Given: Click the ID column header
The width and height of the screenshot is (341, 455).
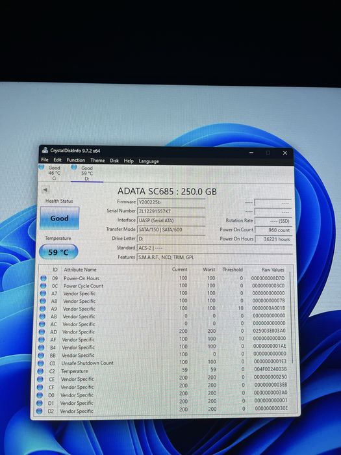Looking at the screenshot, I should tap(55, 270).
